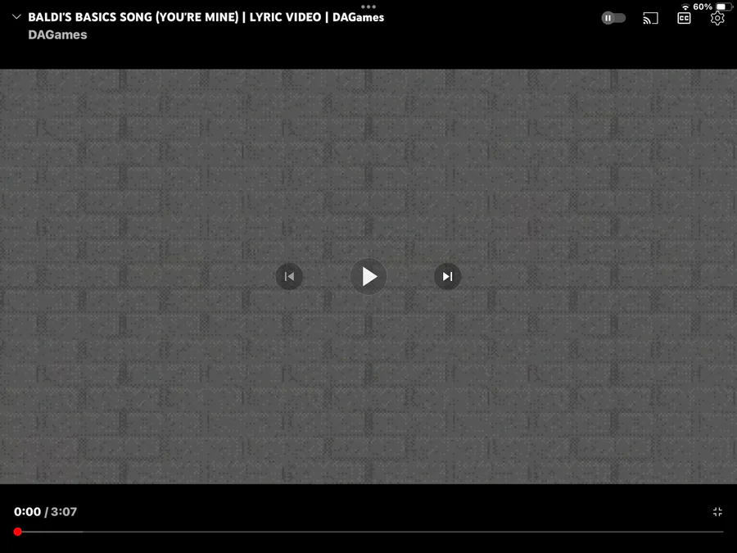Click the red progress bar scrubber
This screenshot has height=553, width=737.
18,532
